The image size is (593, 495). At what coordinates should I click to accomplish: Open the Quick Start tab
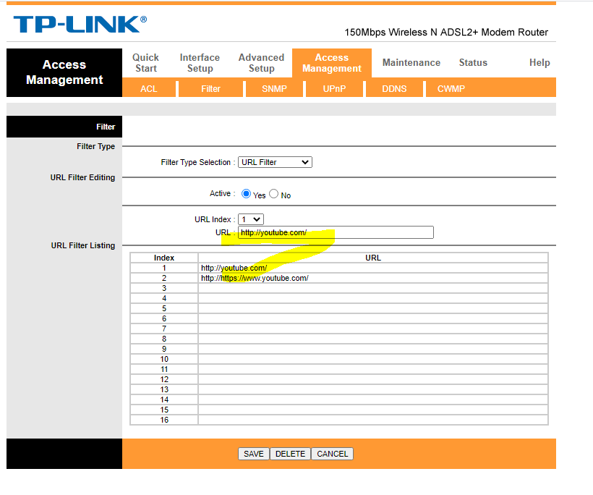coord(145,63)
